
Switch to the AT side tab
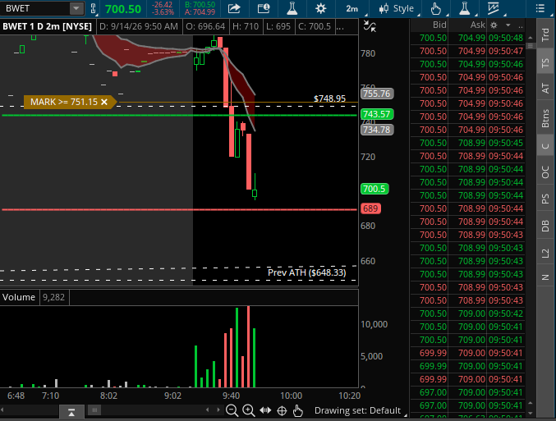pyautogui.click(x=545, y=88)
